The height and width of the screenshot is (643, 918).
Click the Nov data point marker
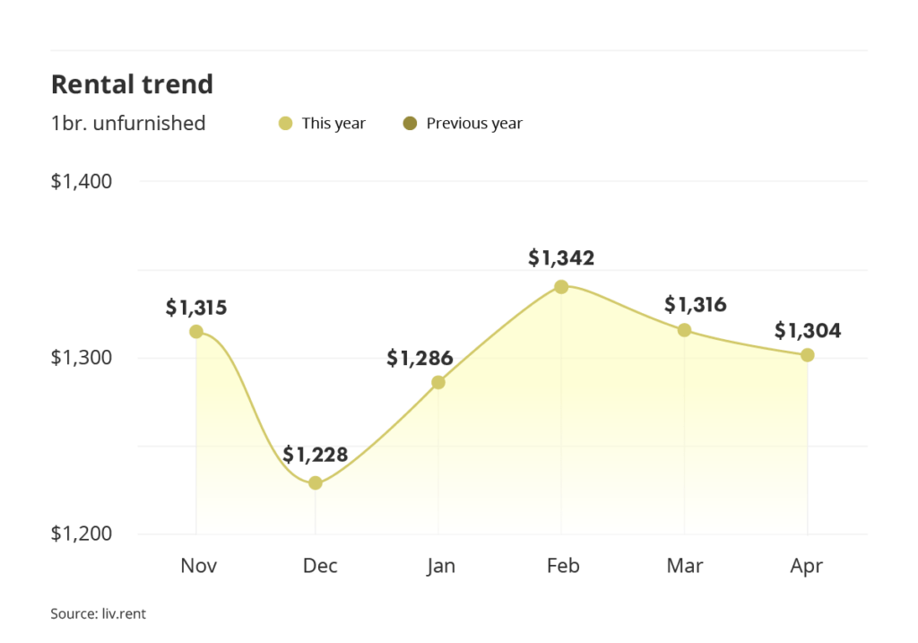[196, 332]
